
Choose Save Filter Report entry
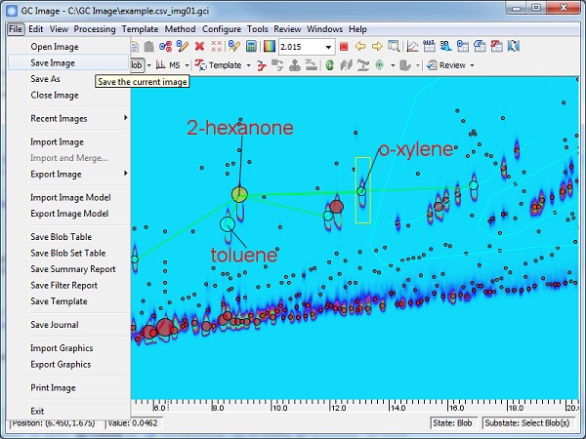(x=63, y=285)
